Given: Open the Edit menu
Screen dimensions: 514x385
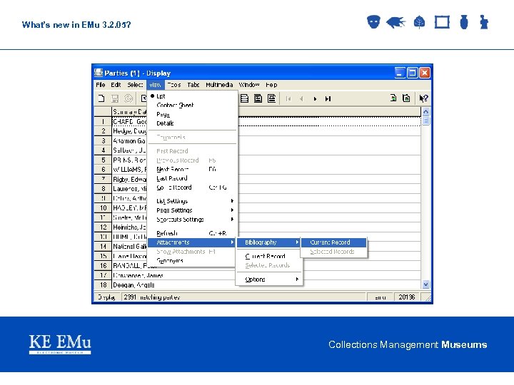Looking at the screenshot, I should (x=116, y=85).
